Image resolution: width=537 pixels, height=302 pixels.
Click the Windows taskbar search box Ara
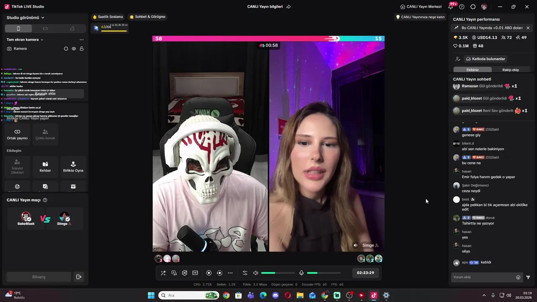[188, 295]
